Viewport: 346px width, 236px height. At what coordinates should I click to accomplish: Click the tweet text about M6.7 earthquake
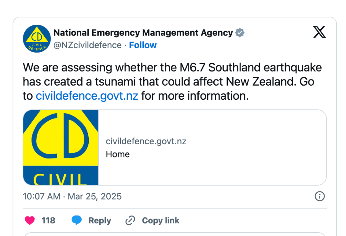click(172, 82)
